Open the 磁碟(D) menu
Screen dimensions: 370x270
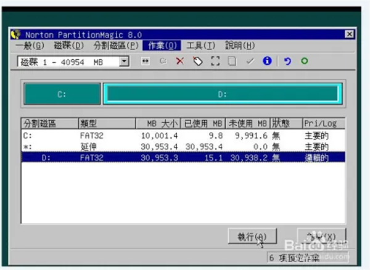(68, 46)
